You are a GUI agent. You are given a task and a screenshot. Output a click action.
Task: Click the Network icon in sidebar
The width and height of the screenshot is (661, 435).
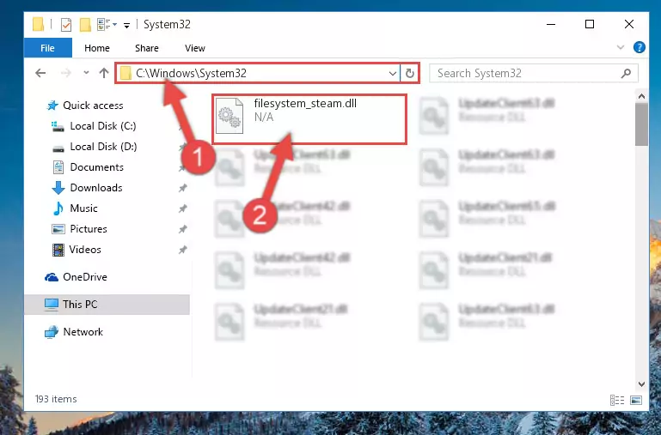click(x=52, y=332)
